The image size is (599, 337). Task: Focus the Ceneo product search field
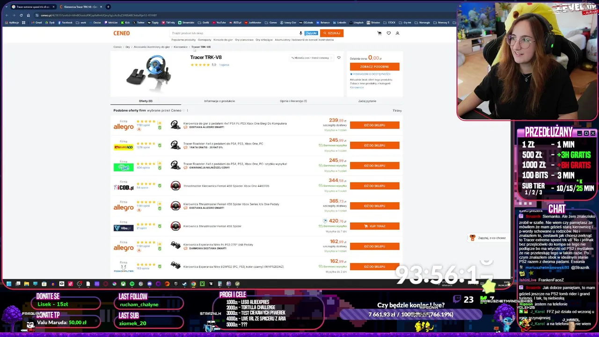[x=234, y=33]
